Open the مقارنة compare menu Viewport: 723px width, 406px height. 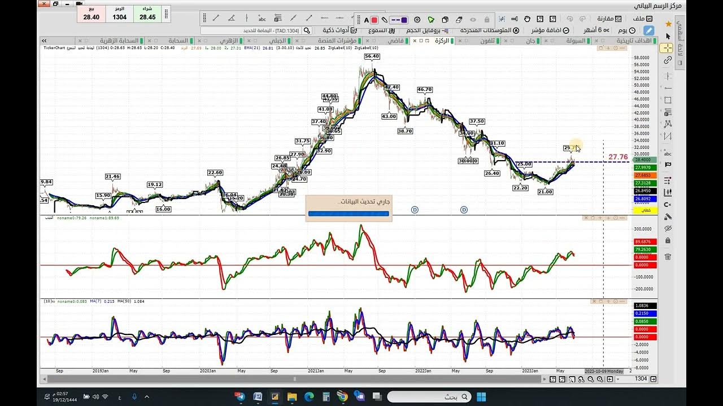tap(609, 19)
